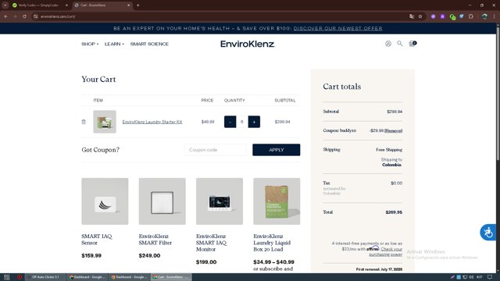The height and width of the screenshot is (281, 500).
Task: Open the SMART IAQ Monitor product image
Action: (220, 201)
